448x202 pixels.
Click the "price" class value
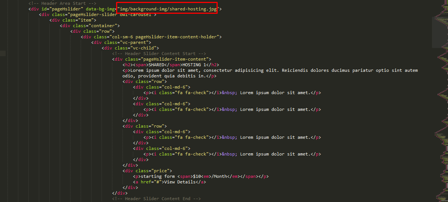tap(158, 171)
